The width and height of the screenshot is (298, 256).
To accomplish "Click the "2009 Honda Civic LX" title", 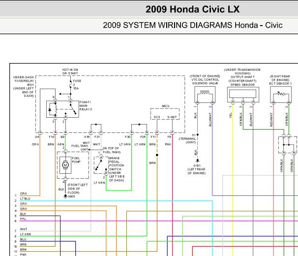I will [193, 9].
